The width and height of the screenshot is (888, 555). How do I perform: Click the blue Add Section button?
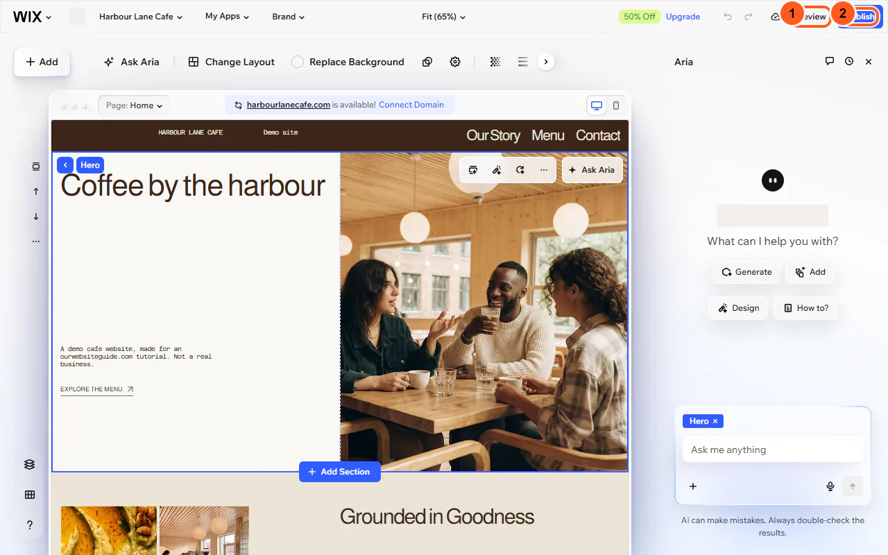click(x=340, y=472)
